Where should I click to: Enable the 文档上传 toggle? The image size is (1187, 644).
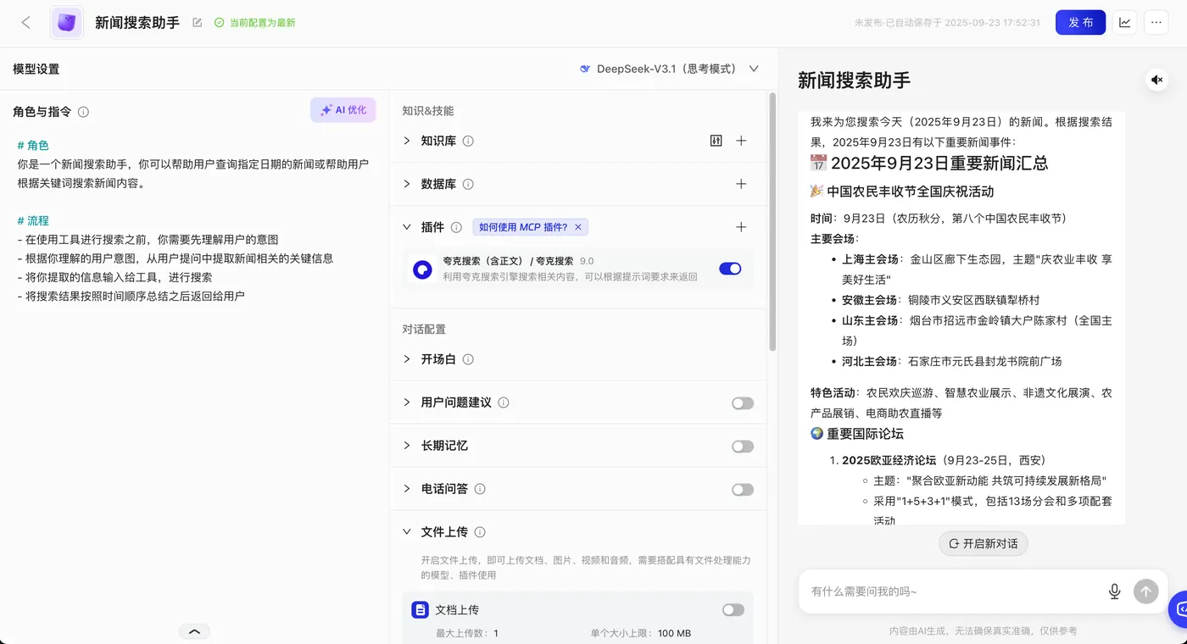[x=733, y=610]
